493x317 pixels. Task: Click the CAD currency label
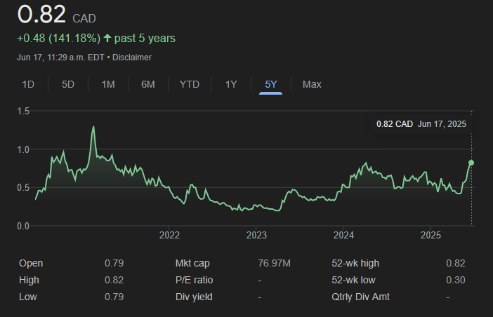(x=84, y=18)
